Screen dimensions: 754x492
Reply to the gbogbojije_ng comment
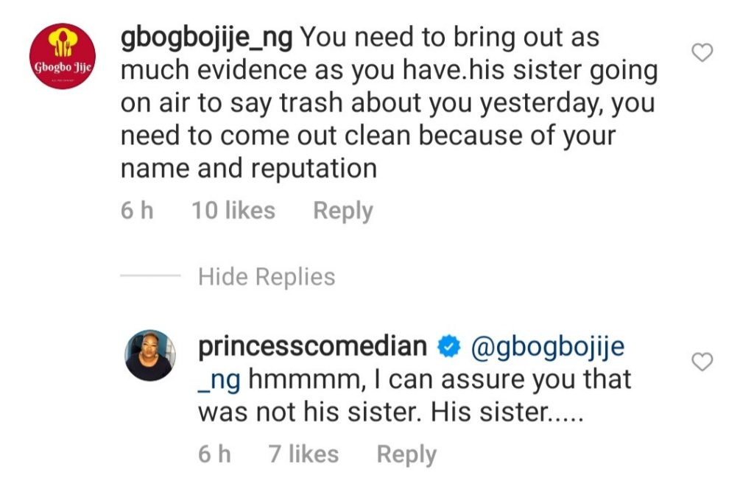click(343, 211)
